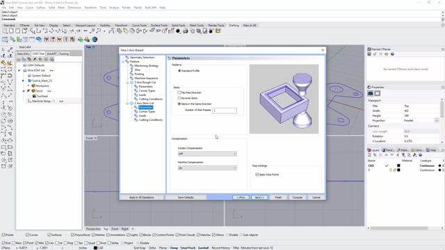Screen dimensions: 445x250
Task: Expand the Wire EDM Job node
Action: click(19, 70)
